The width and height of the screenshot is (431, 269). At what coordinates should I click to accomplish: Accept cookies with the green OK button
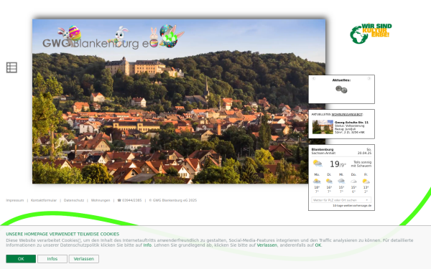(21, 259)
